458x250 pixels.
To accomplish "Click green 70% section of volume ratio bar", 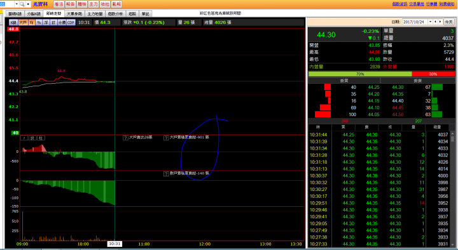I will coord(360,74).
